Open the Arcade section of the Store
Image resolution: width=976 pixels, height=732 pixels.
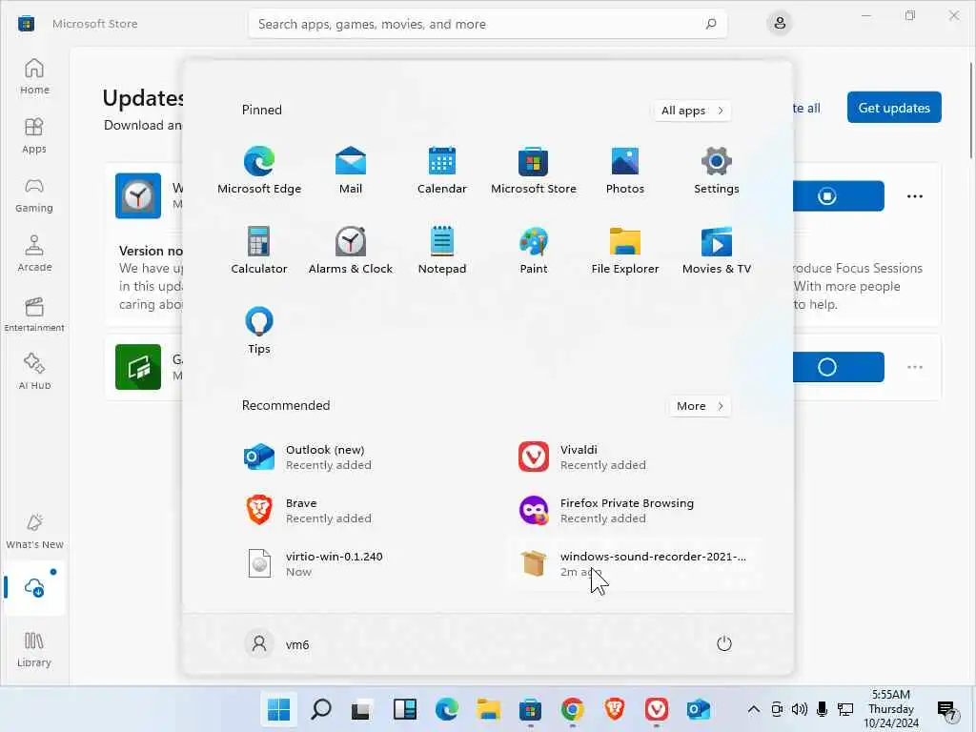[34, 254]
